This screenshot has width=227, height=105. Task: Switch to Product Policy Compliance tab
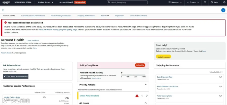pyautogui.click(x=61, y=16)
